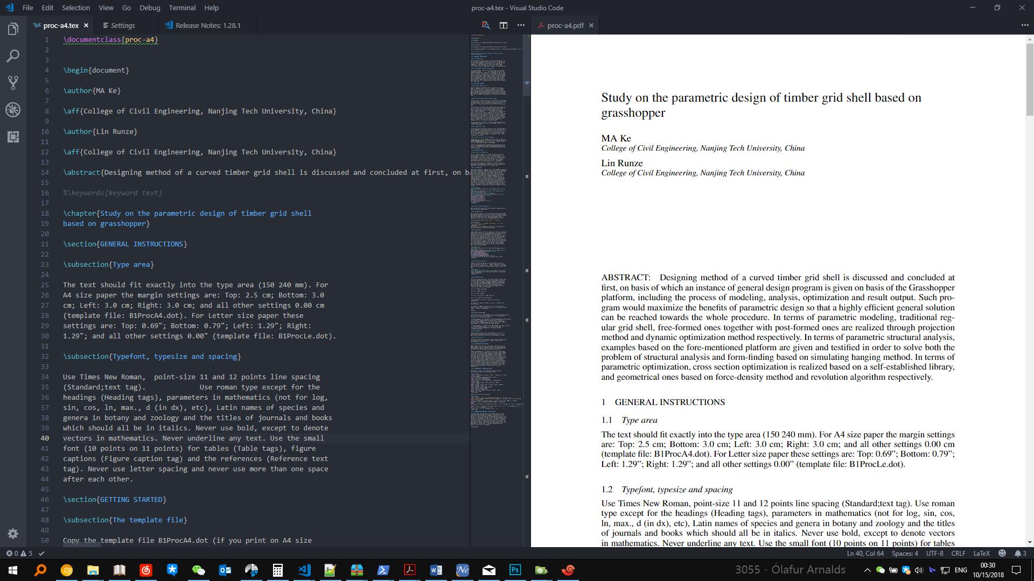Open the Extensions view in activity bar
Viewport: 1034px width, 581px height.
point(13,137)
